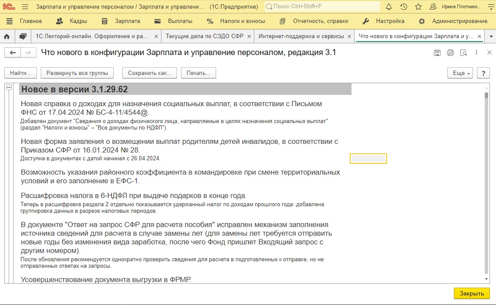Open the history clock icon
496x305 pixels.
point(403,6)
